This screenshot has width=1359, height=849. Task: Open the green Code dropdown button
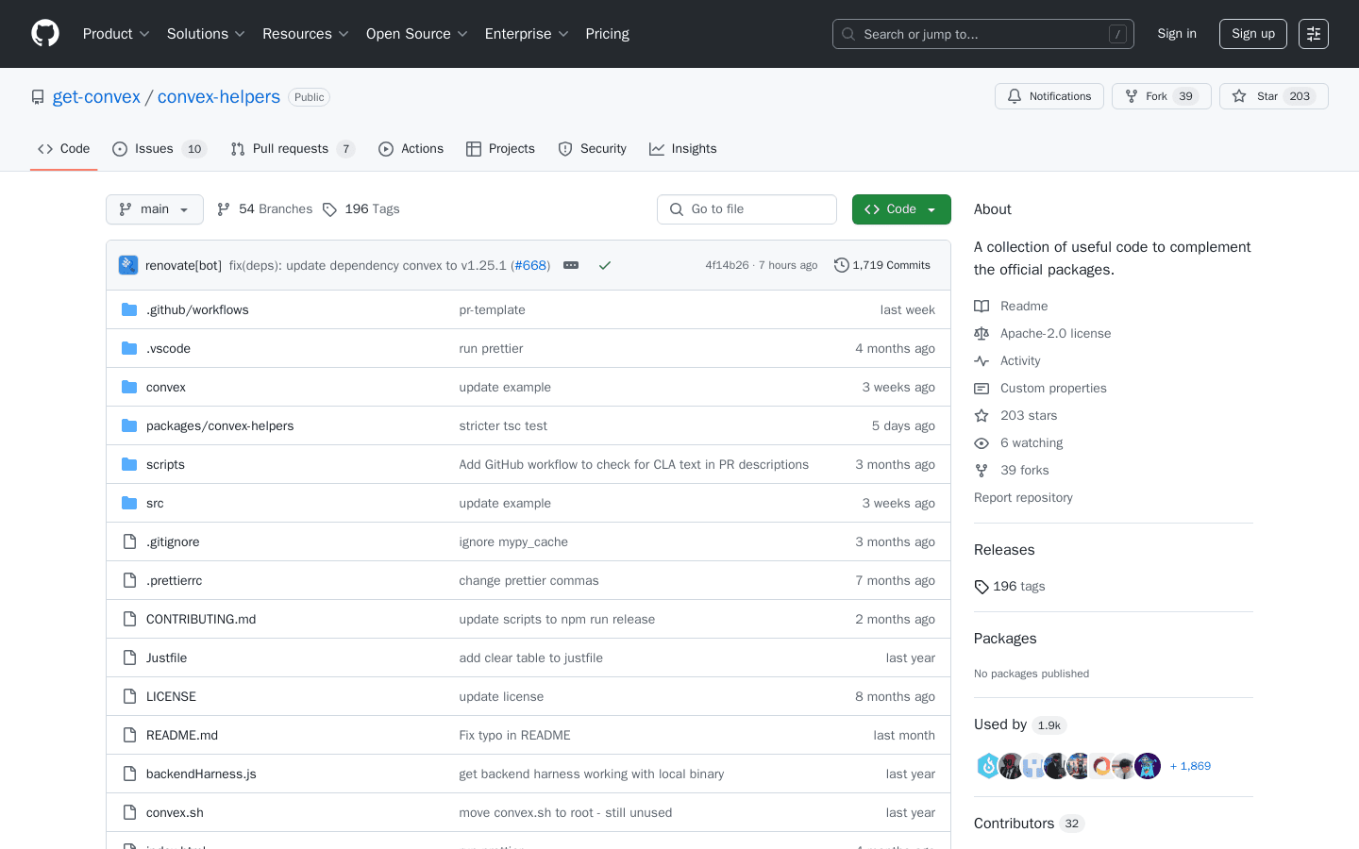(x=901, y=209)
